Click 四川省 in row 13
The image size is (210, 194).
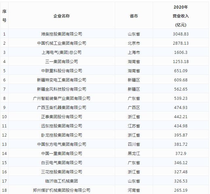(134, 144)
